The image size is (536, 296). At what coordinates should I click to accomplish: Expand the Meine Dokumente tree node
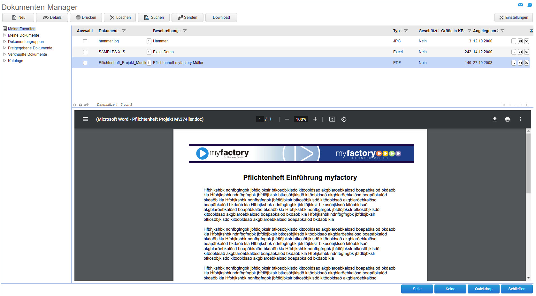(x=5, y=35)
